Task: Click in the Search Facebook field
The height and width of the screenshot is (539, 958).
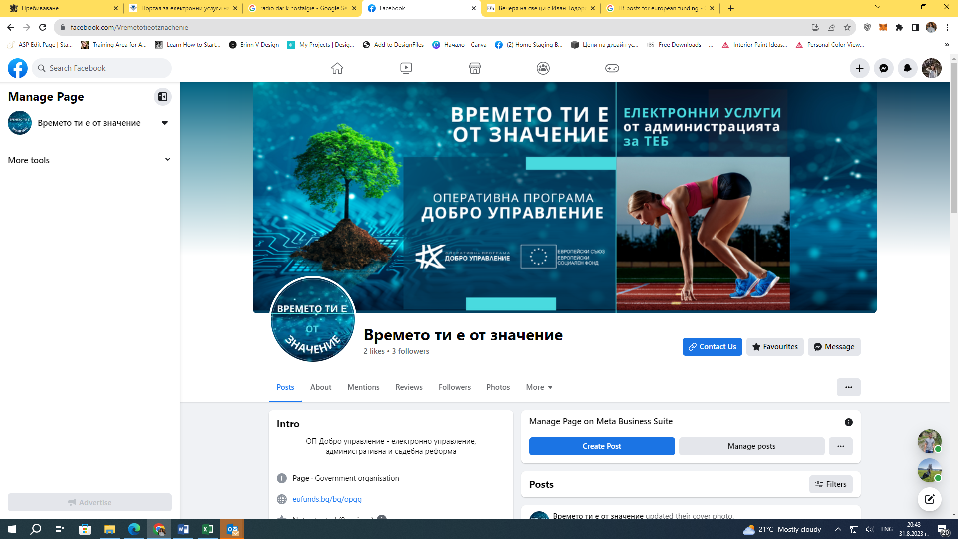Action: pos(102,68)
